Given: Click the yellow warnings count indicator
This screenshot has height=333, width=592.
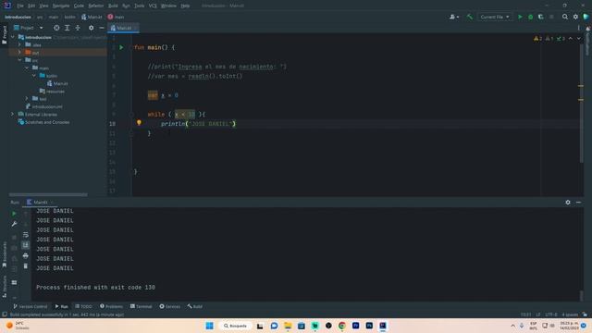Looking at the screenshot, I should click(538, 39).
